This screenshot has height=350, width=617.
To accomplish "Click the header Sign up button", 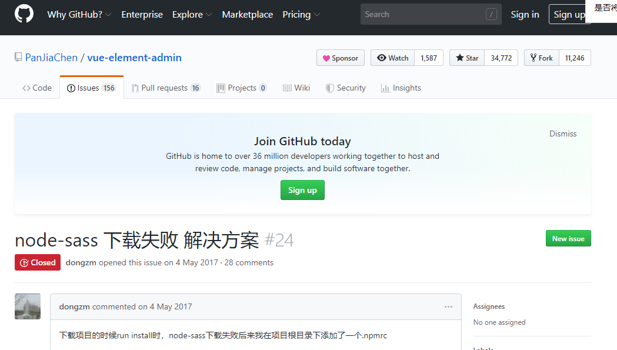I will click(x=569, y=15).
